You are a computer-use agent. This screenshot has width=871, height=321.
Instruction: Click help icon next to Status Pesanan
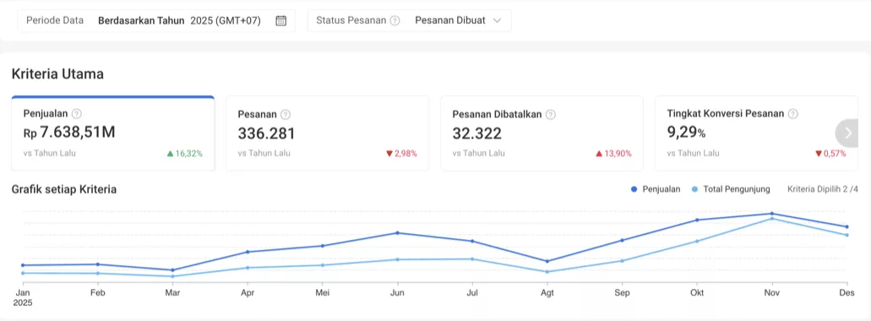click(395, 20)
